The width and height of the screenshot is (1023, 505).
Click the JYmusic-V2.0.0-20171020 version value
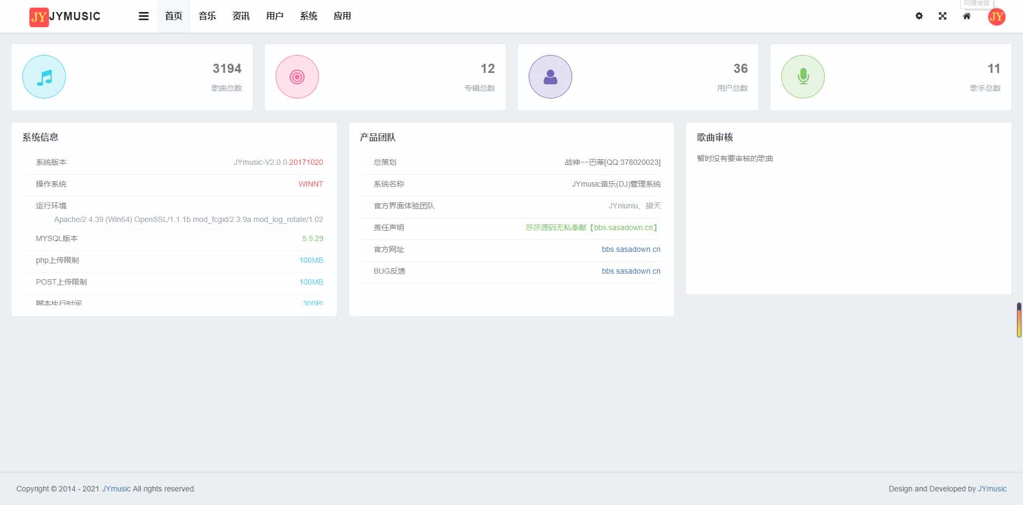[278, 162]
